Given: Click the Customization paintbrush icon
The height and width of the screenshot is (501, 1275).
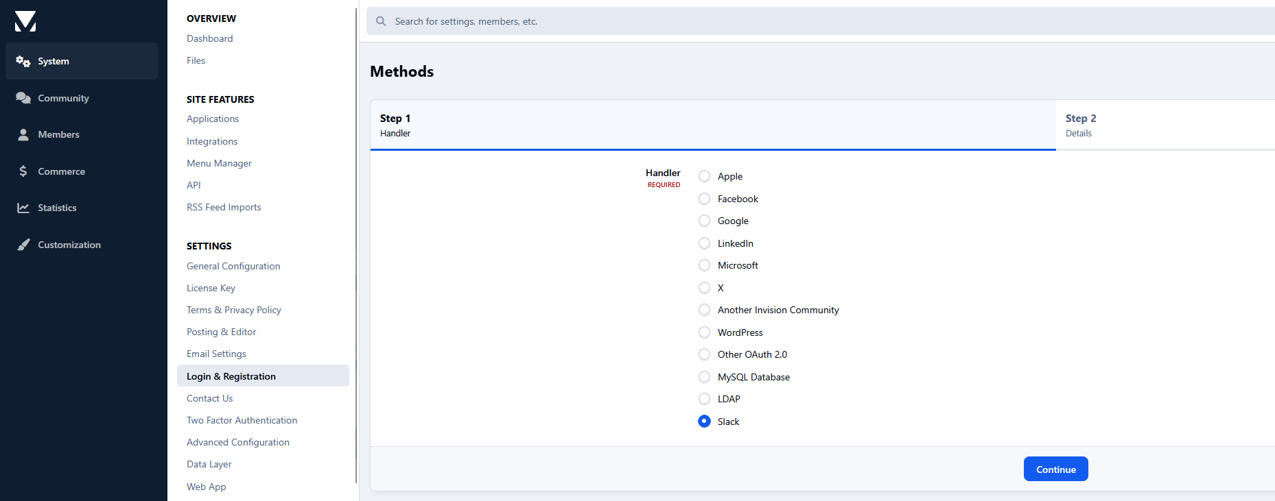Looking at the screenshot, I should tap(23, 245).
